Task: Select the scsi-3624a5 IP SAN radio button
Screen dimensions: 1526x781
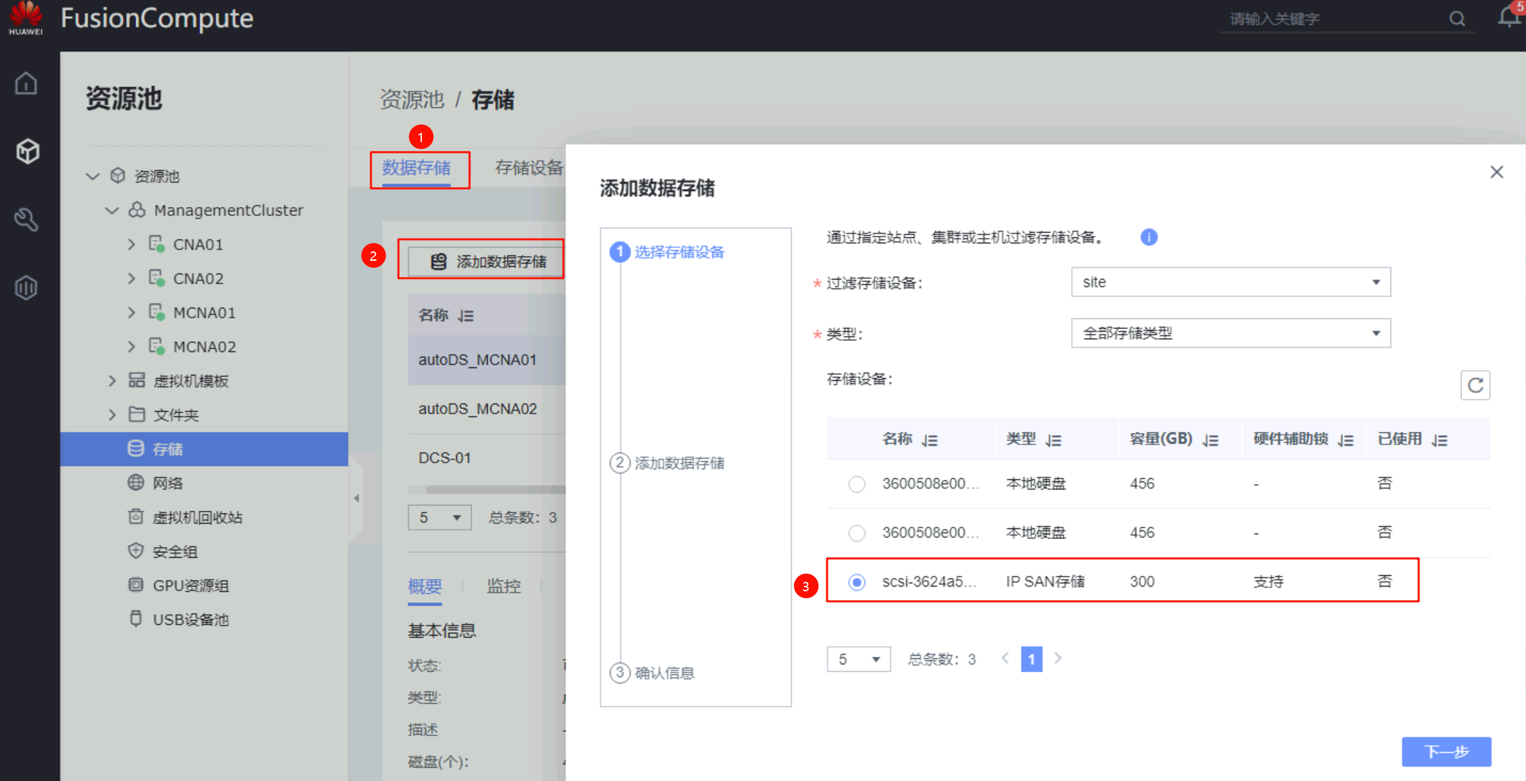Action: (857, 582)
